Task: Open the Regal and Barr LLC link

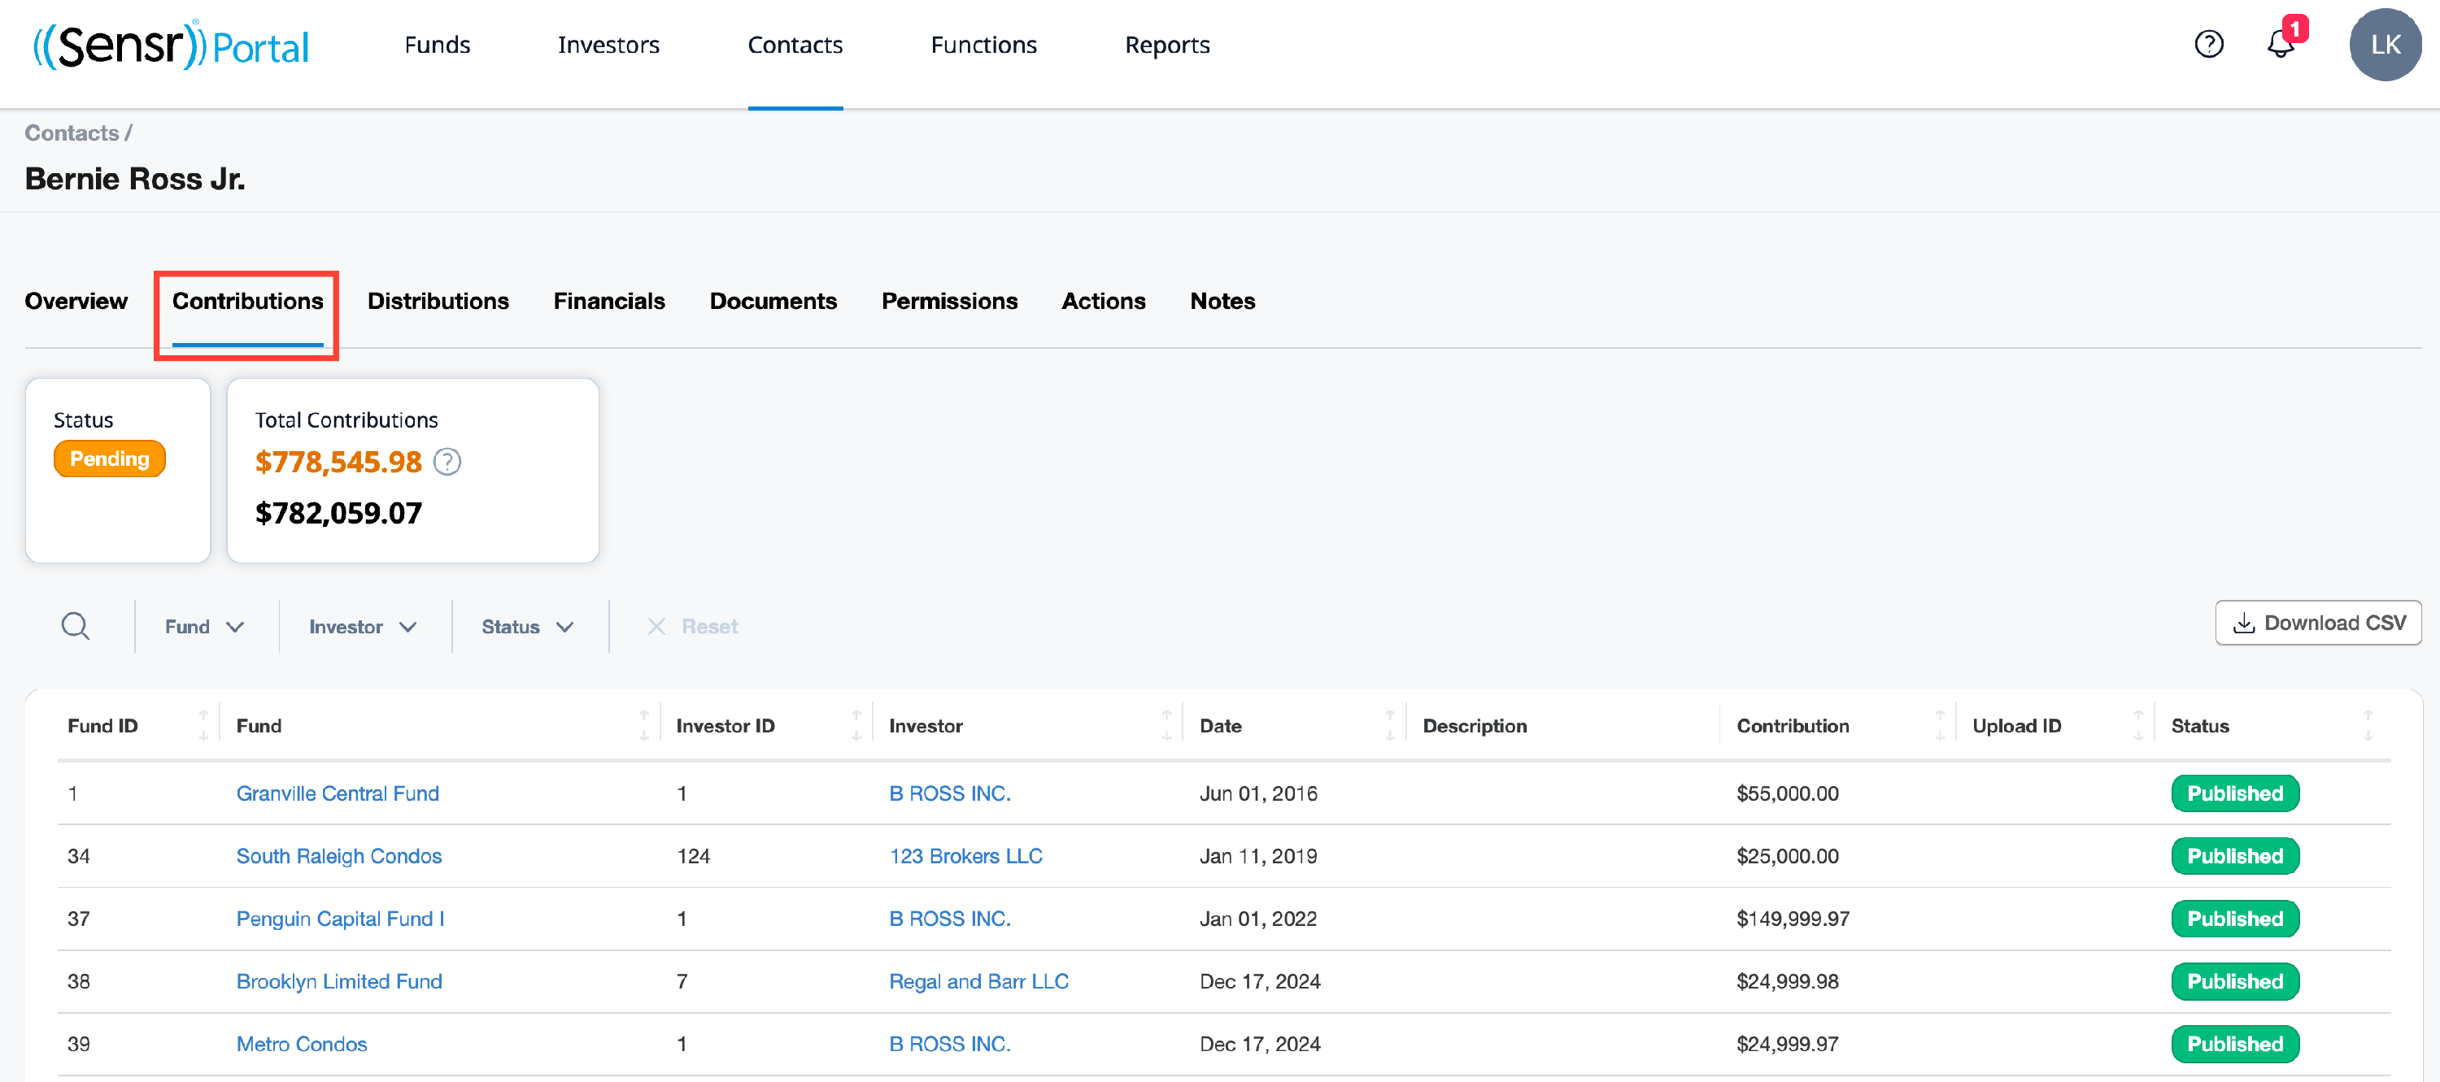Action: [x=979, y=980]
